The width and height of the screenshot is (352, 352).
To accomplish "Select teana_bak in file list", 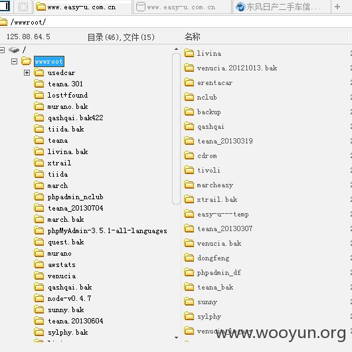I will point(215,287).
